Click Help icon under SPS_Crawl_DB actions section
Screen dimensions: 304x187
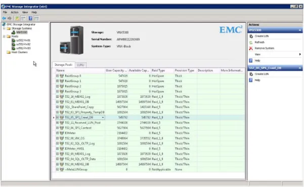point(251,80)
